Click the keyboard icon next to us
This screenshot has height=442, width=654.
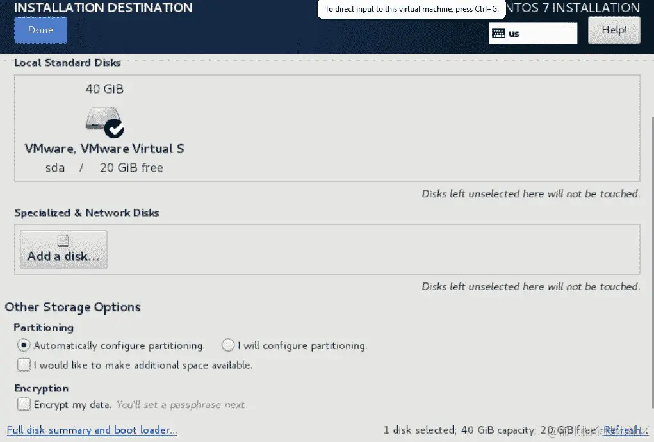[x=498, y=33]
